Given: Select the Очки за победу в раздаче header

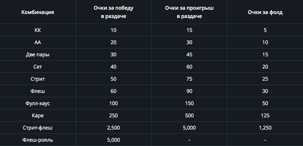Looking at the screenshot, I should (x=113, y=12).
